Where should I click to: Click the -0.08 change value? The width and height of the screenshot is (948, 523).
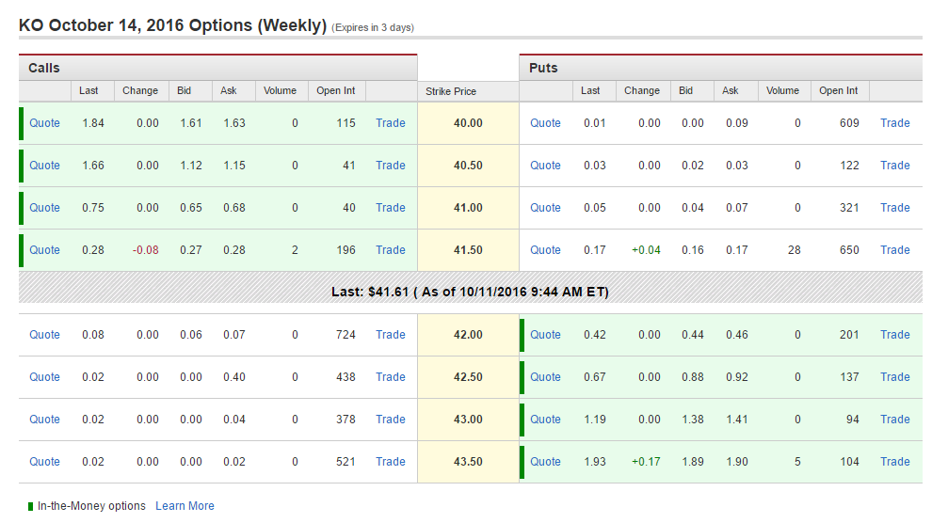tap(146, 250)
